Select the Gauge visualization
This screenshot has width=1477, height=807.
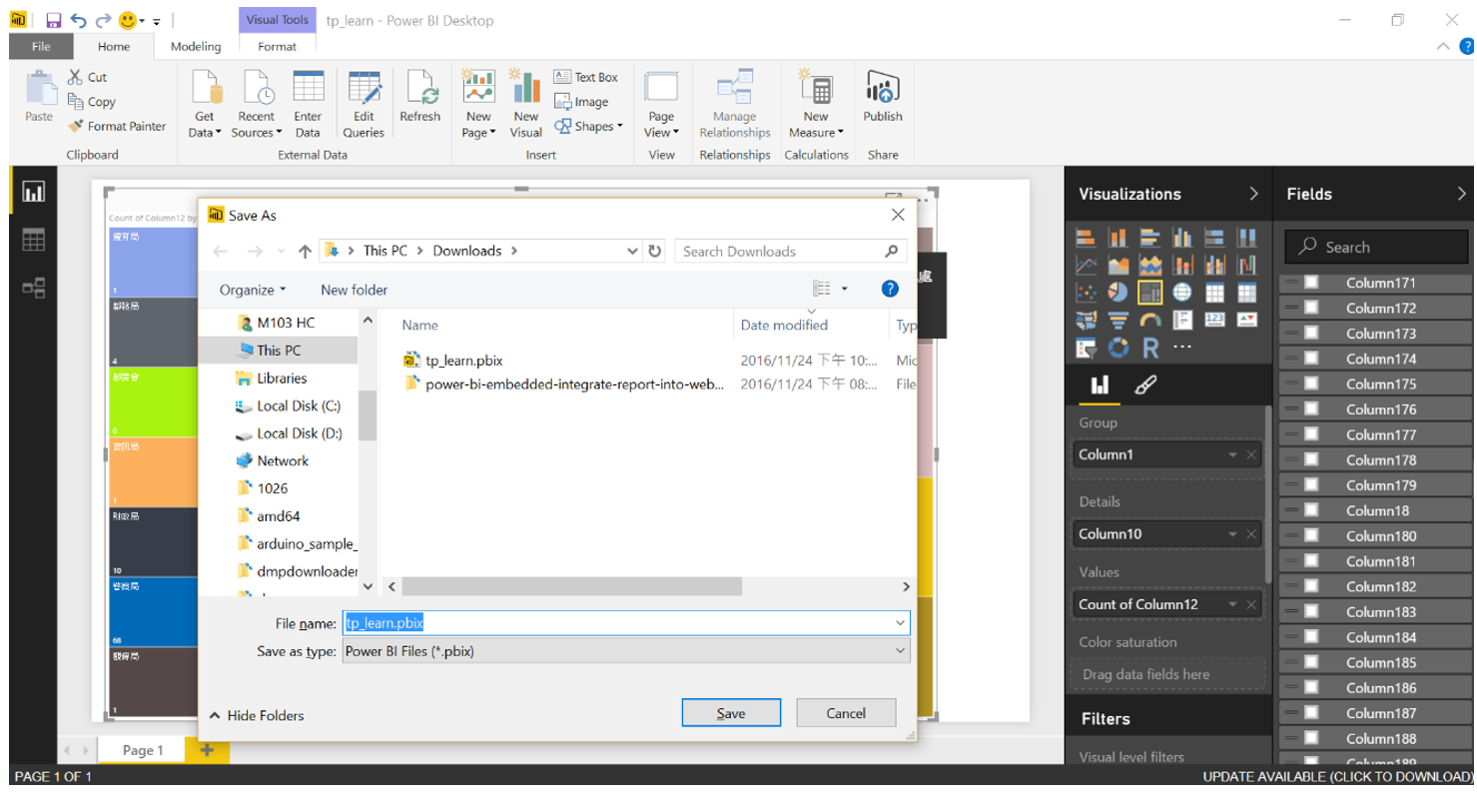tap(1149, 320)
